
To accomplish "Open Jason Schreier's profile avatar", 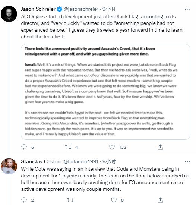I will pyautogui.click(x=9, y=14).
